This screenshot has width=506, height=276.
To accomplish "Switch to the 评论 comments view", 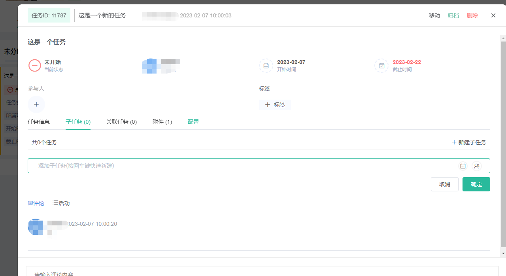I will click(36, 203).
